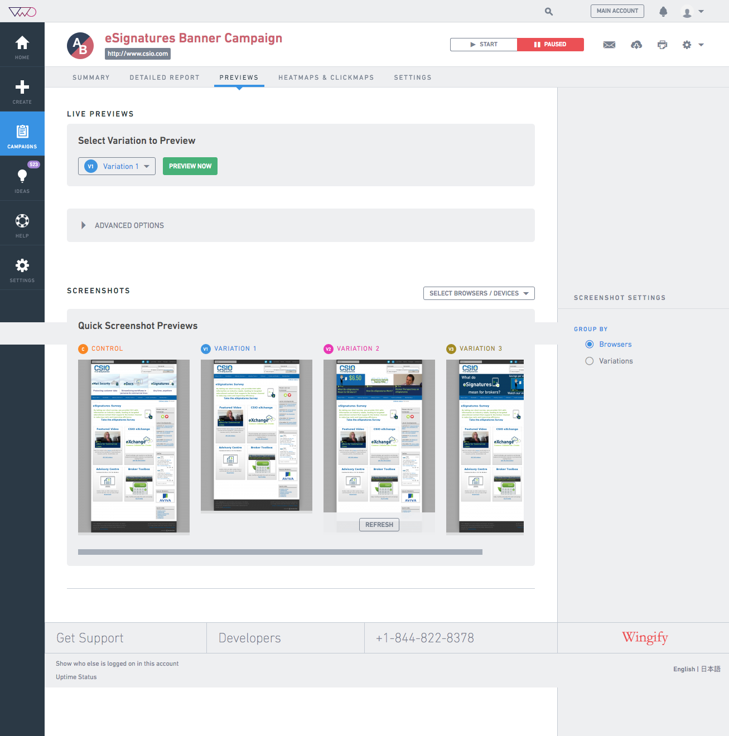Image resolution: width=729 pixels, height=736 pixels.
Task: Expand Advanced Options section
Action: [x=301, y=225]
